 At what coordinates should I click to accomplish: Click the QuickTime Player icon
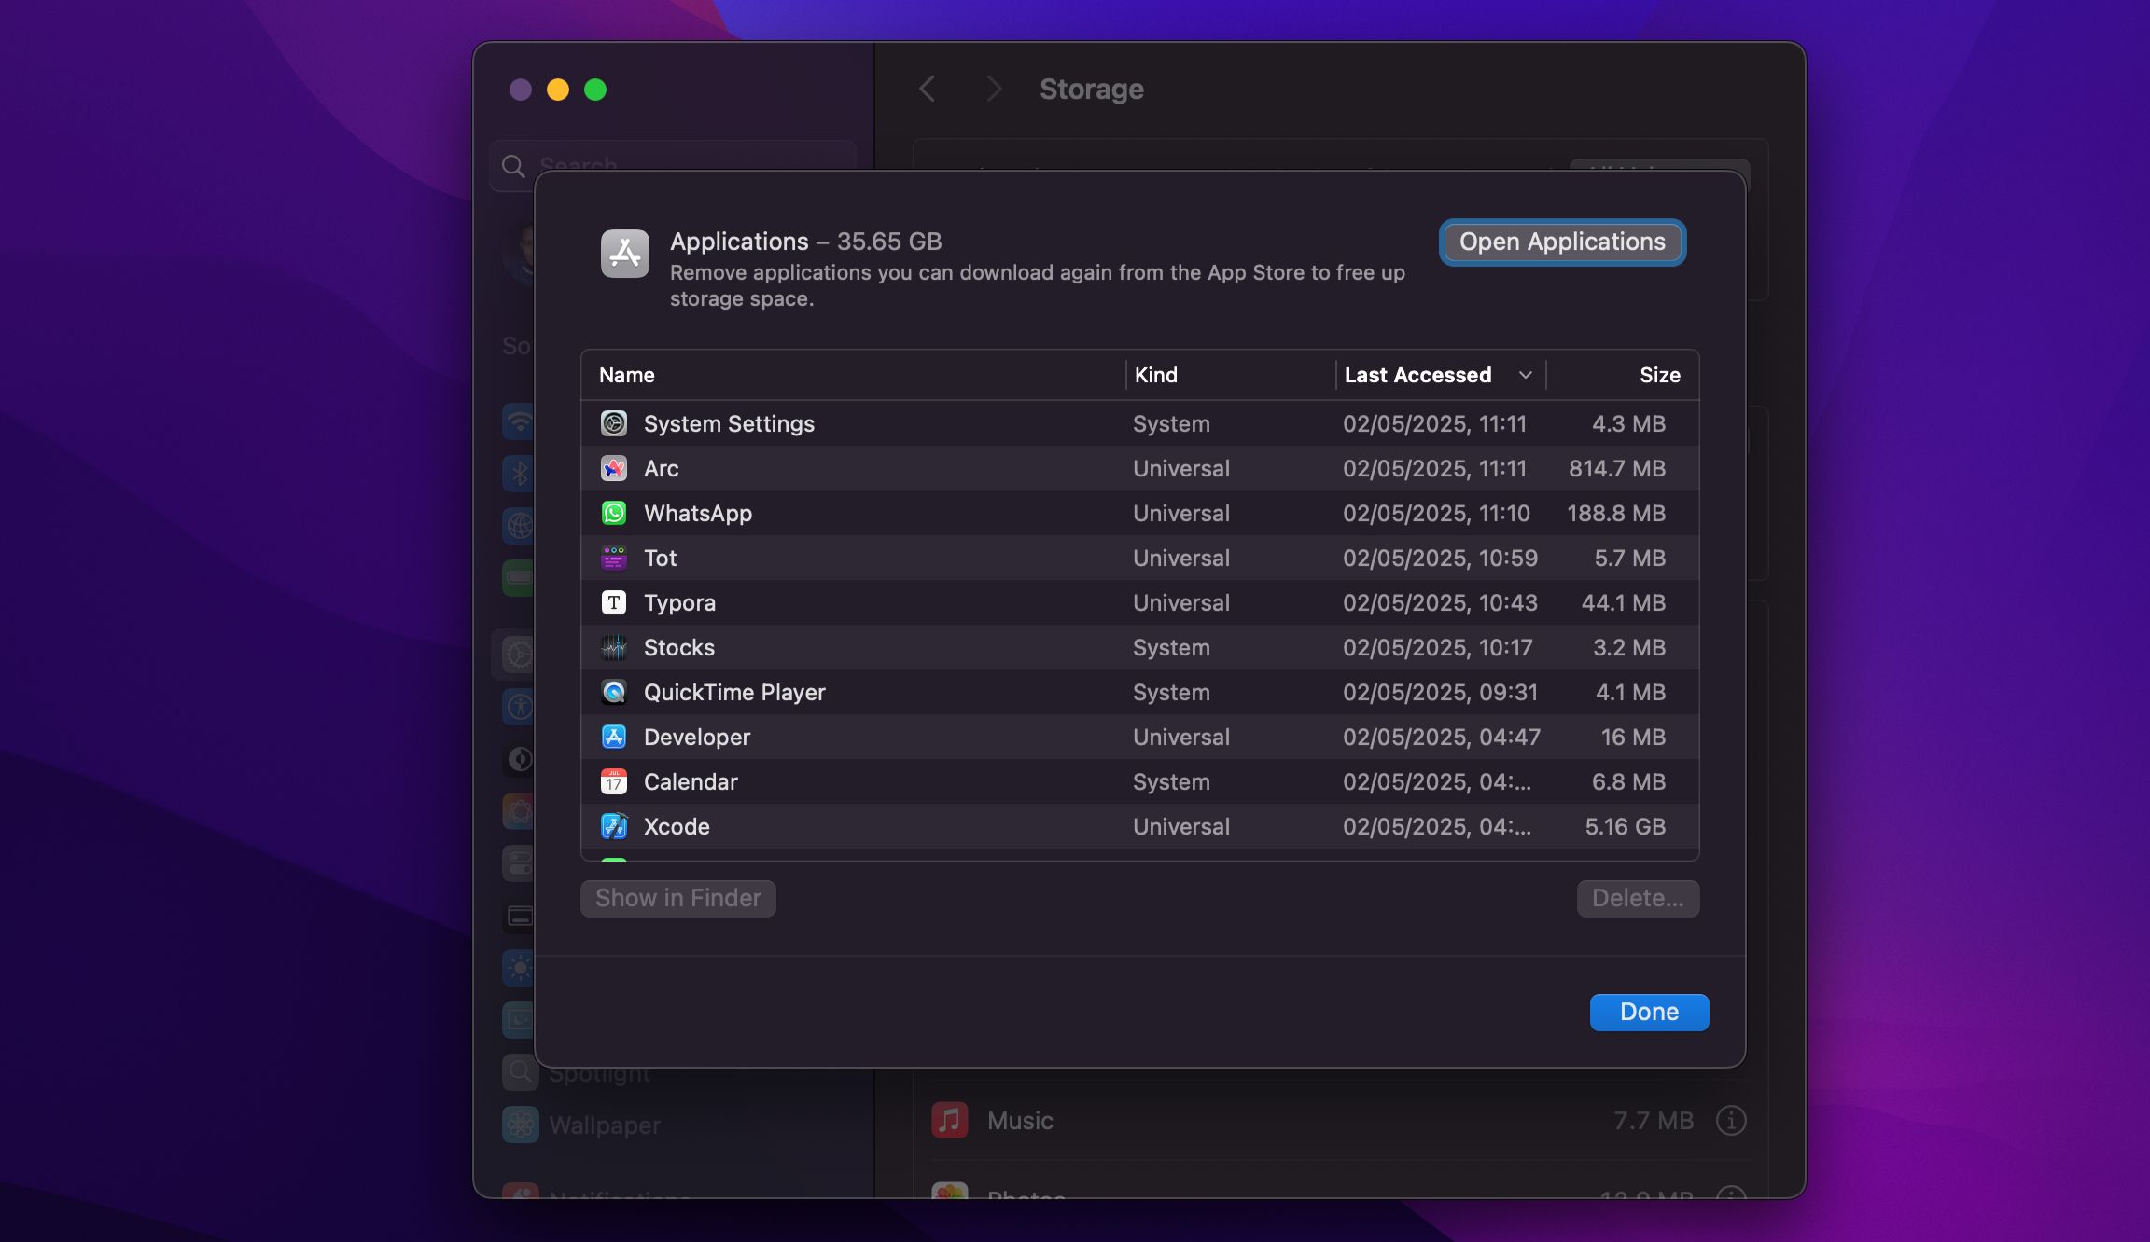coord(613,692)
